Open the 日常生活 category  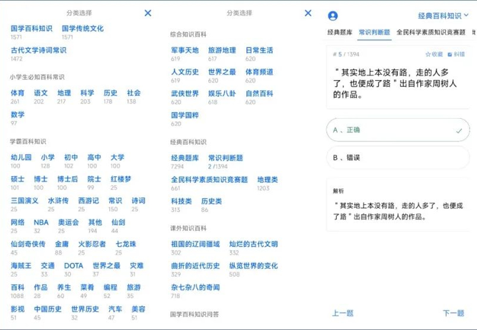(x=259, y=50)
